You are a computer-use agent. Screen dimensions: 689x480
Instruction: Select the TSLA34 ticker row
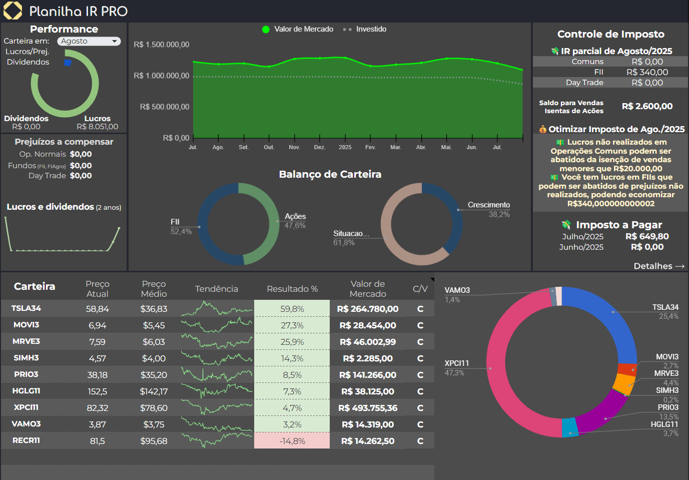point(218,309)
